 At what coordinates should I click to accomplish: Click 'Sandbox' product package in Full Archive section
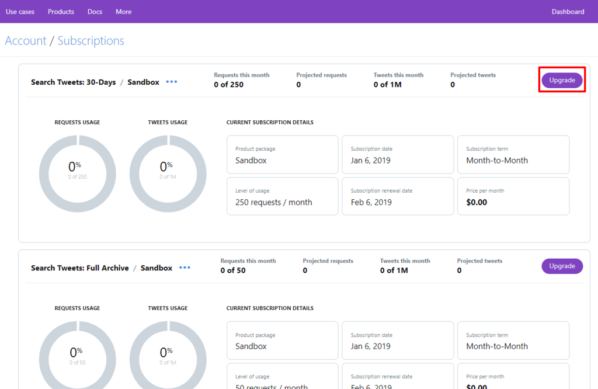[x=251, y=346]
